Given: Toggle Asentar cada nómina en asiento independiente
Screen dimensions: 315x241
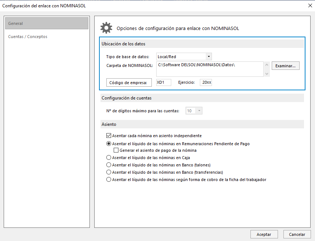Looking at the screenshot, I should coord(109,136).
